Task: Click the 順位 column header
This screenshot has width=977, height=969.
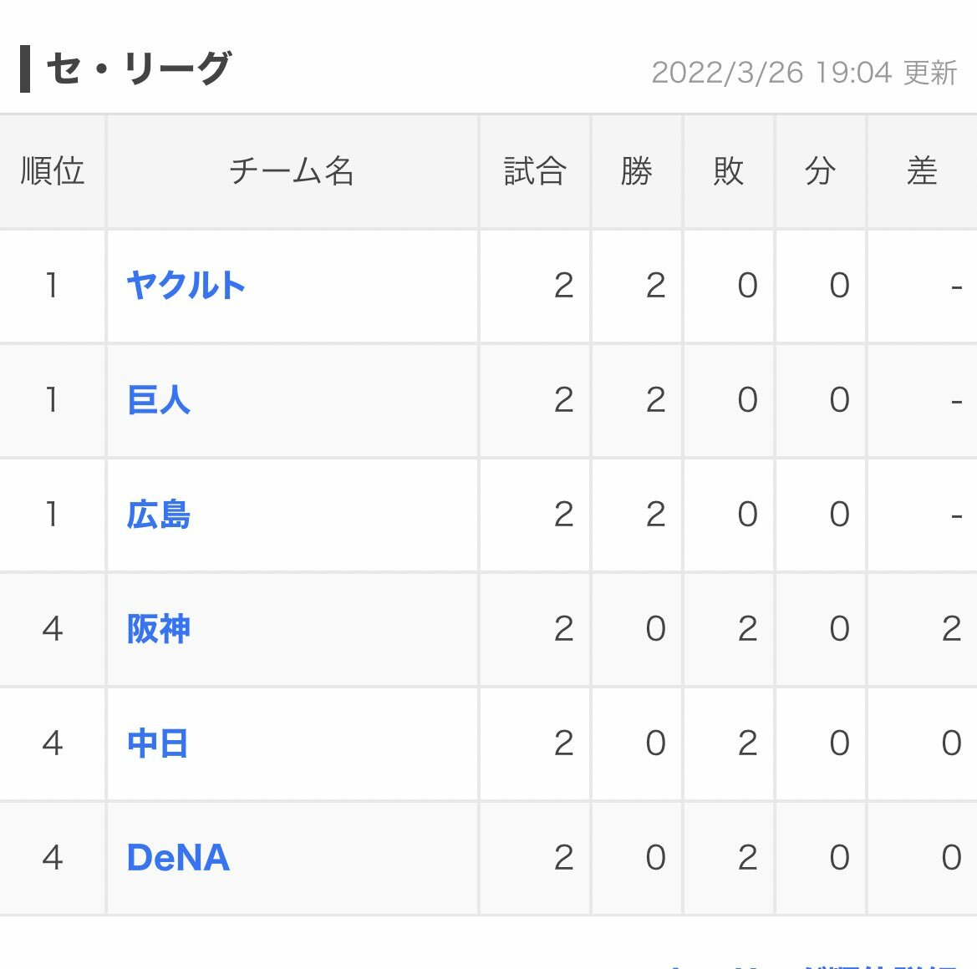Action: pos(53,171)
